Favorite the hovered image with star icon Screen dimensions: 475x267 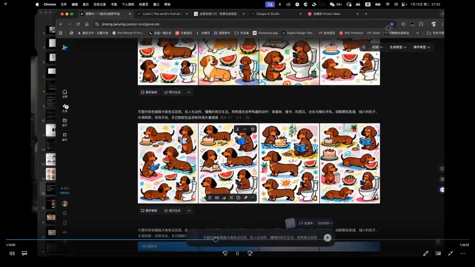point(253,129)
